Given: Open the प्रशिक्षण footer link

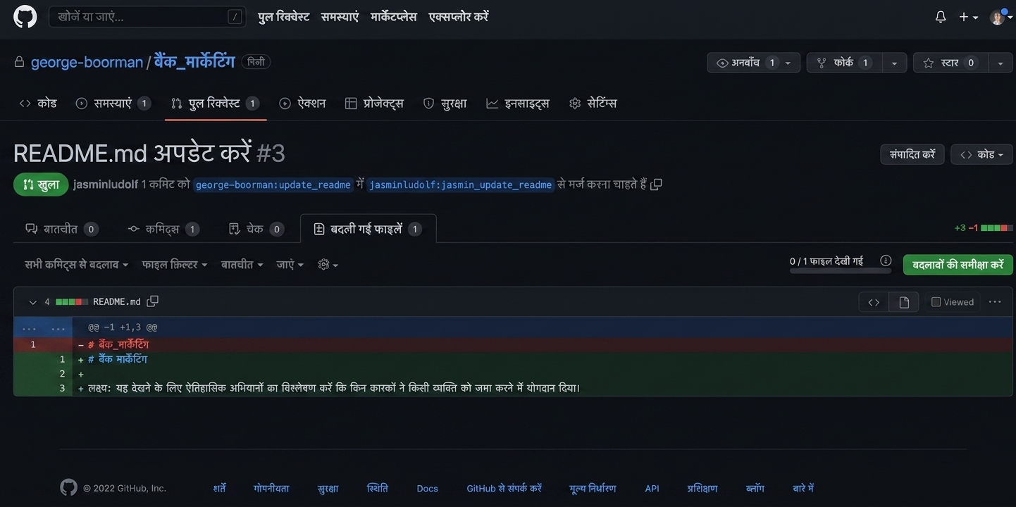Looking at the screenshot, I should [702, 488].
